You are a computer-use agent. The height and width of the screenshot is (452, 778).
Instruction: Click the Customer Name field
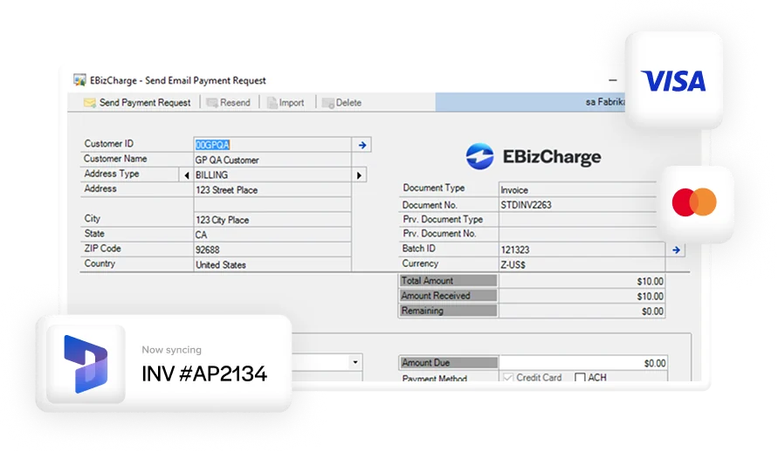(x=272, y=160)
